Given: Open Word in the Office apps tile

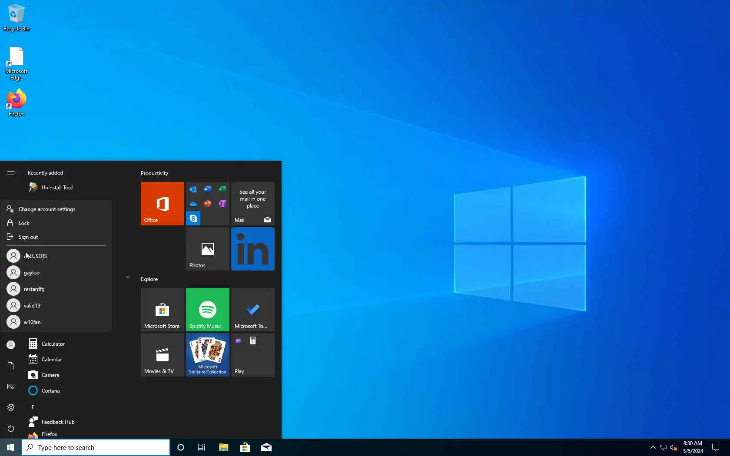Looking at the screenshot, I should 208,189.
